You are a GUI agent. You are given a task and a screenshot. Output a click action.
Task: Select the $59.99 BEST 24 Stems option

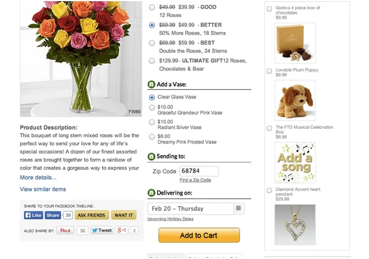point(152,43)
